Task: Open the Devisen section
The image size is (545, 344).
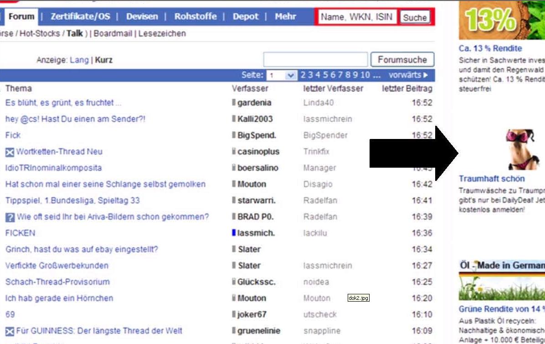Action: [142, 16]
